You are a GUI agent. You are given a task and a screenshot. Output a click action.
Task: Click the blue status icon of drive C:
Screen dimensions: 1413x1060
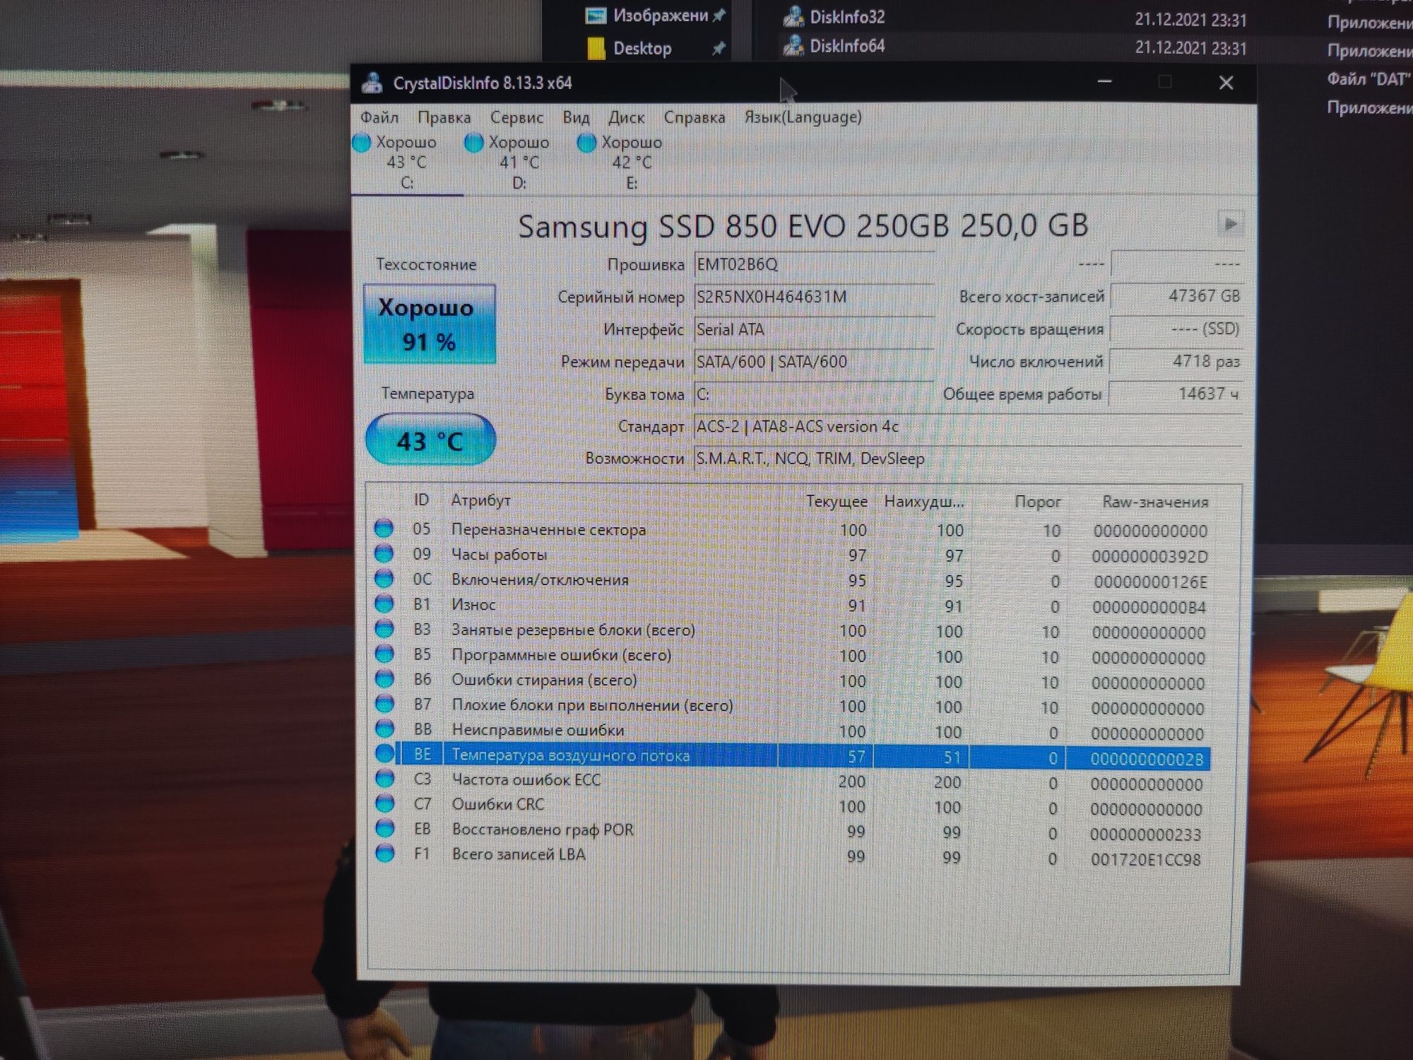[362, 143]
